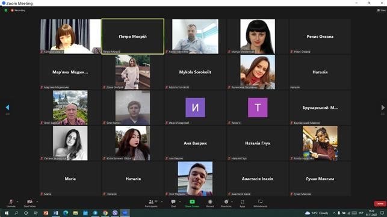This screenshot has width=387, height=217.
Task: Unmute the microphone in Zoom toolbar
Action: coord(11,203)
